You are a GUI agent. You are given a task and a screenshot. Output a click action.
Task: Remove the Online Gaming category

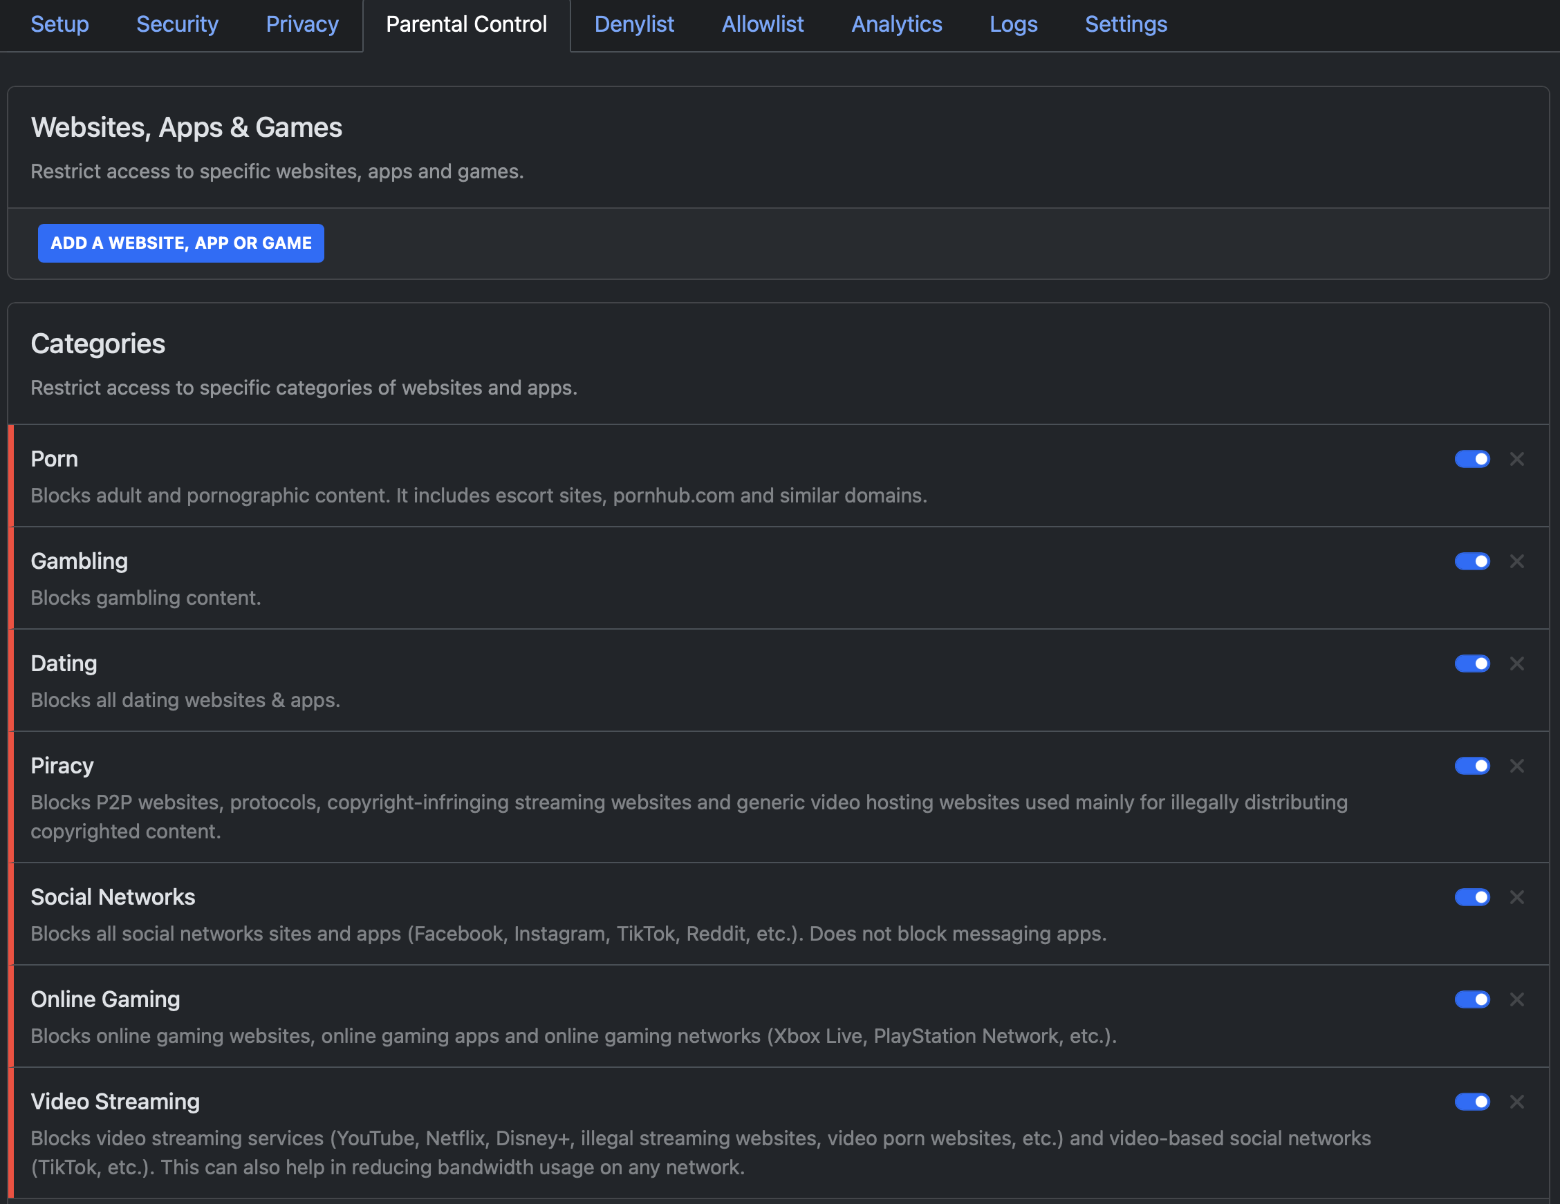click(x=1517, y=1000)
